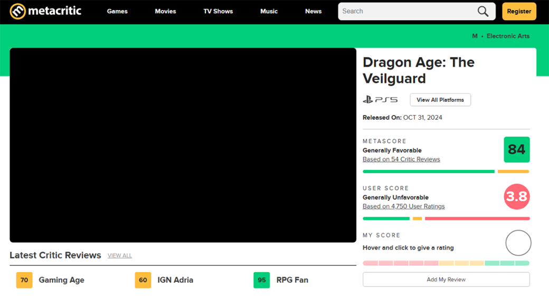549x296 pixels.
Task: Click the Generally Unfavorable label
Action: click(x=395, y=197)
